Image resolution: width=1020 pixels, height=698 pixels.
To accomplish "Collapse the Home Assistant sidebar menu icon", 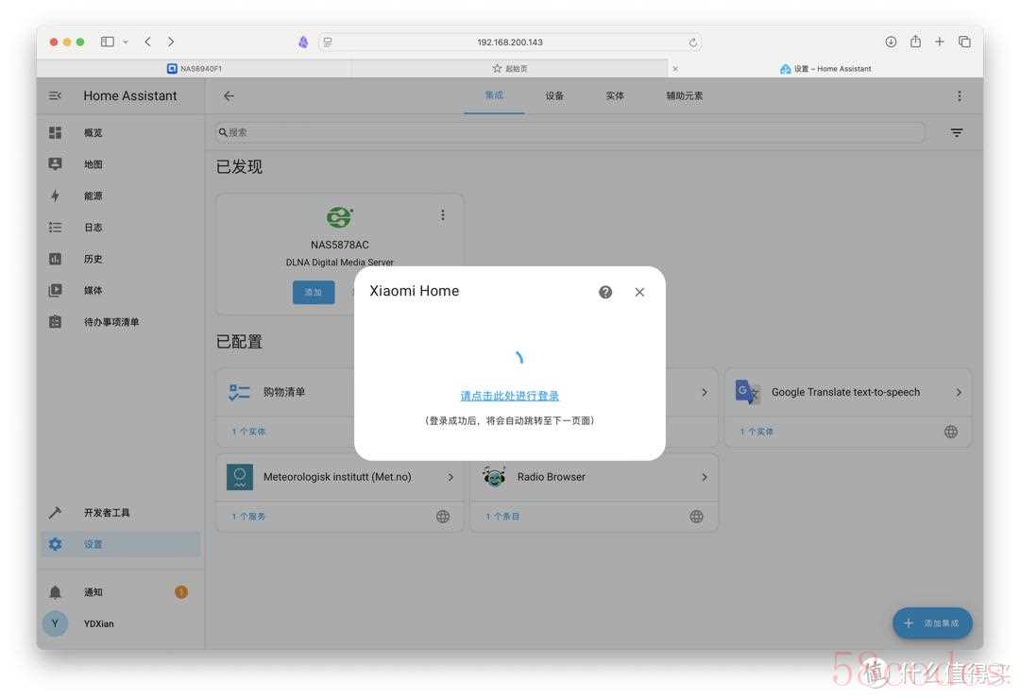I will pyautogui.click(x=56, y=95).
